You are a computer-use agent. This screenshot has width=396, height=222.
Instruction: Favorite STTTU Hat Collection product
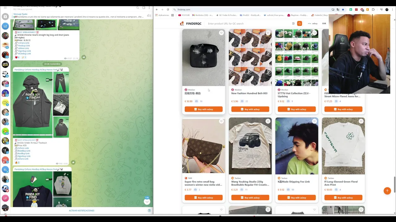point(314,33)
